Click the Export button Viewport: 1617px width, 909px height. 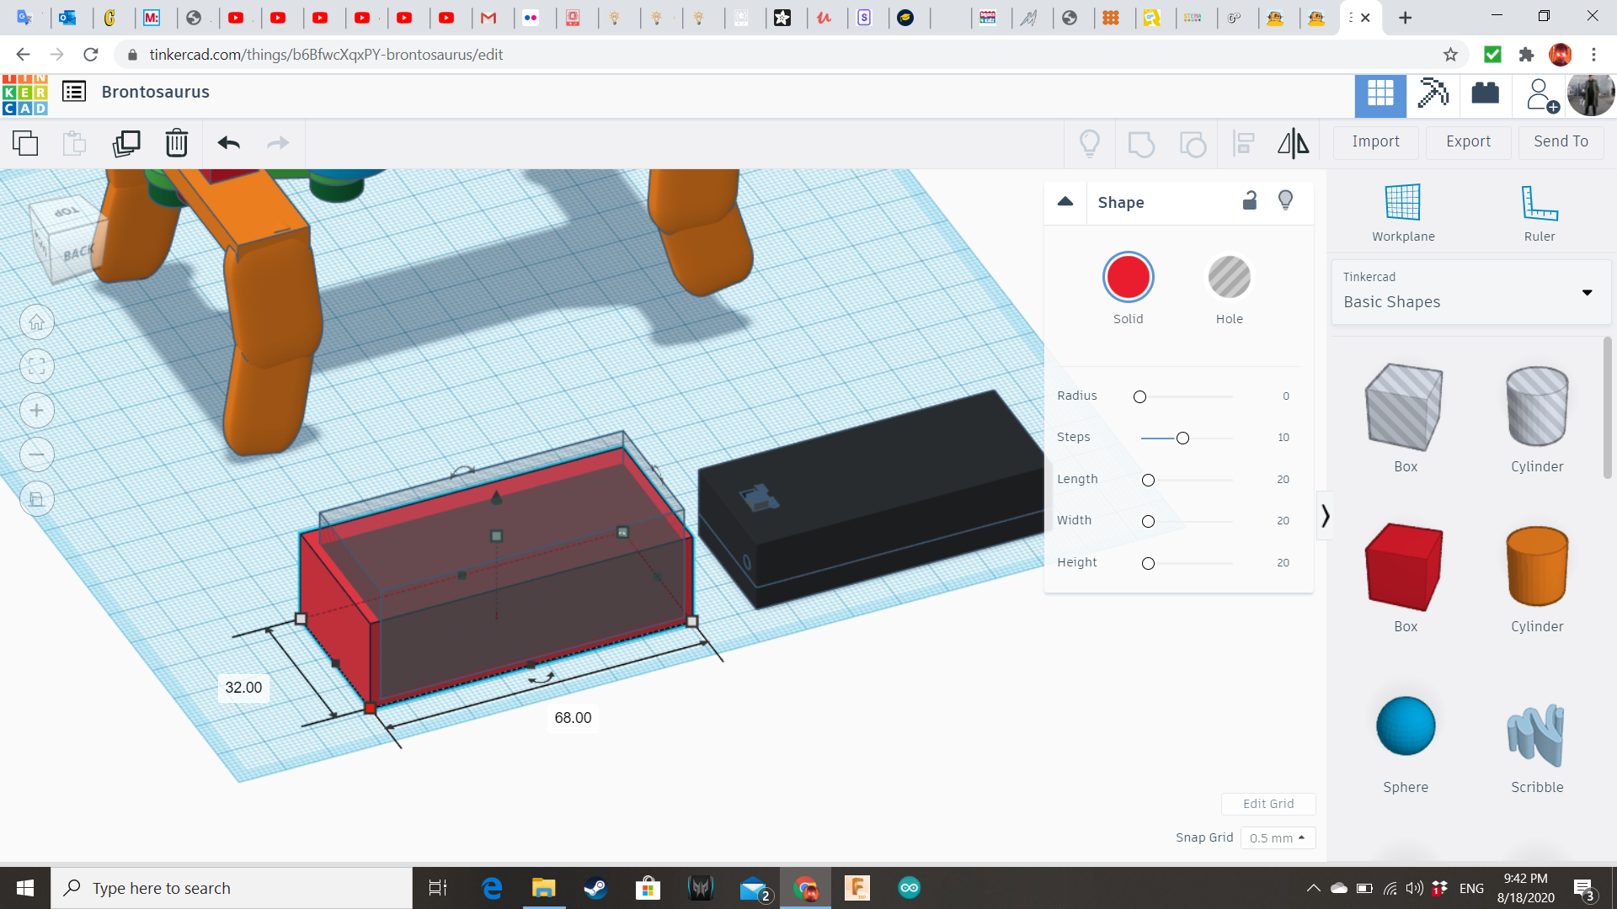pyautogui.click(x=1468, y=141)
